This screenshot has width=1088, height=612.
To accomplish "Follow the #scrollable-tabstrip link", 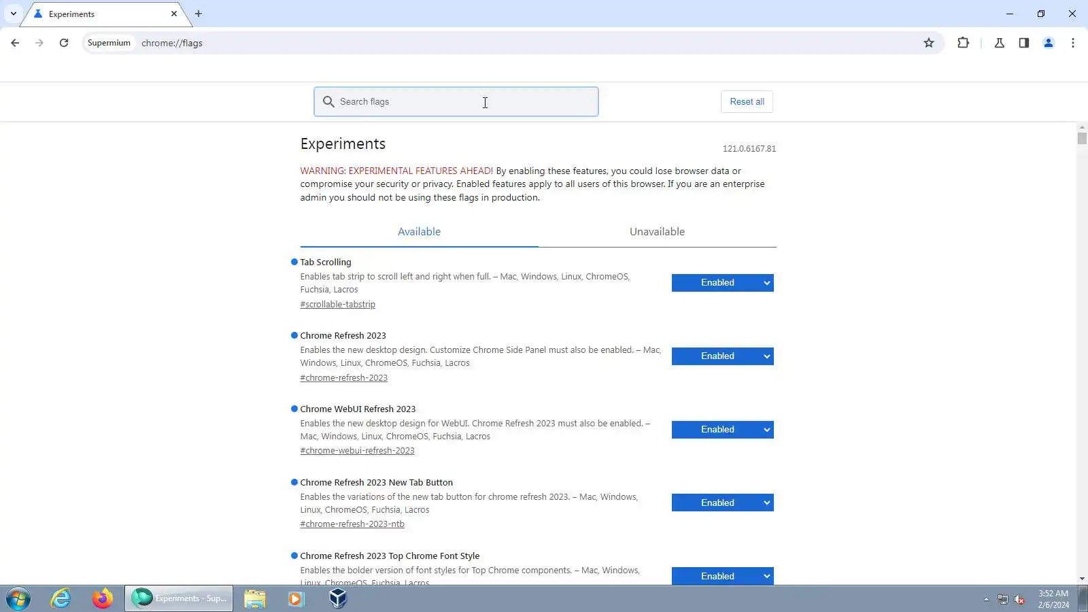I will 338,305.
